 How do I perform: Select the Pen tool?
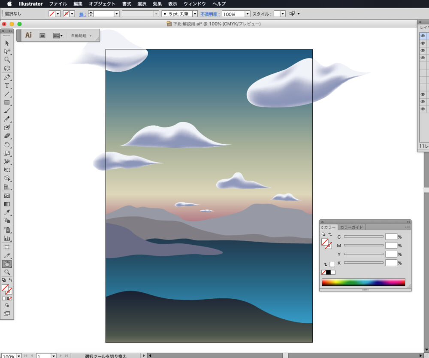(7, 77)
